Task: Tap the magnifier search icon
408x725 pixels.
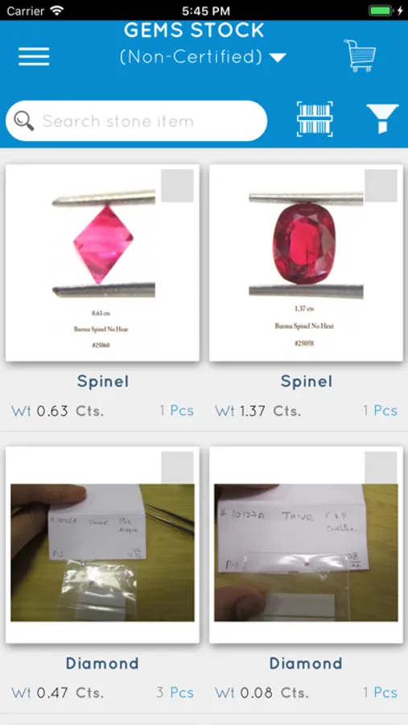Action: click(23, 121)
